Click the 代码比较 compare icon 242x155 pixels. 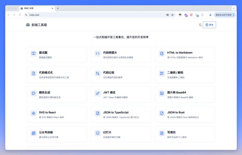coord(97,73)
